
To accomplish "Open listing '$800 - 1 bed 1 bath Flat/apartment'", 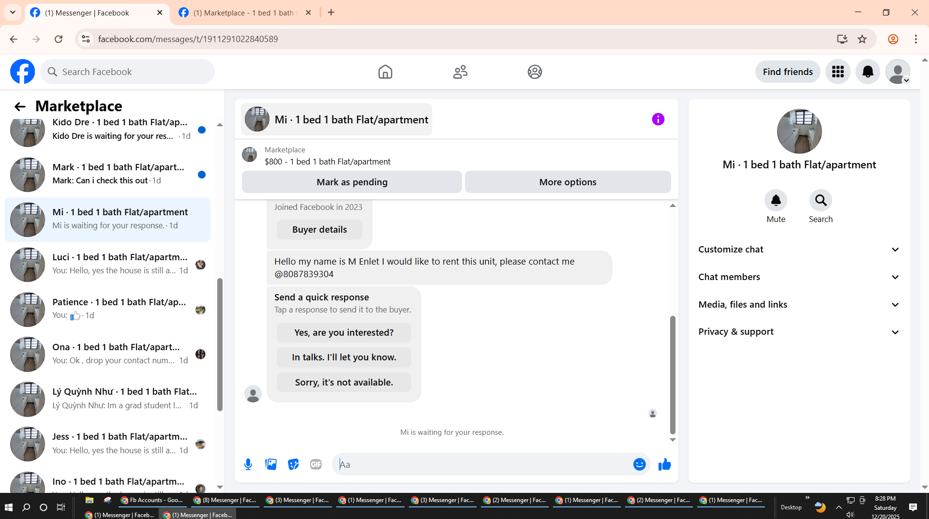I will [328, 162].
